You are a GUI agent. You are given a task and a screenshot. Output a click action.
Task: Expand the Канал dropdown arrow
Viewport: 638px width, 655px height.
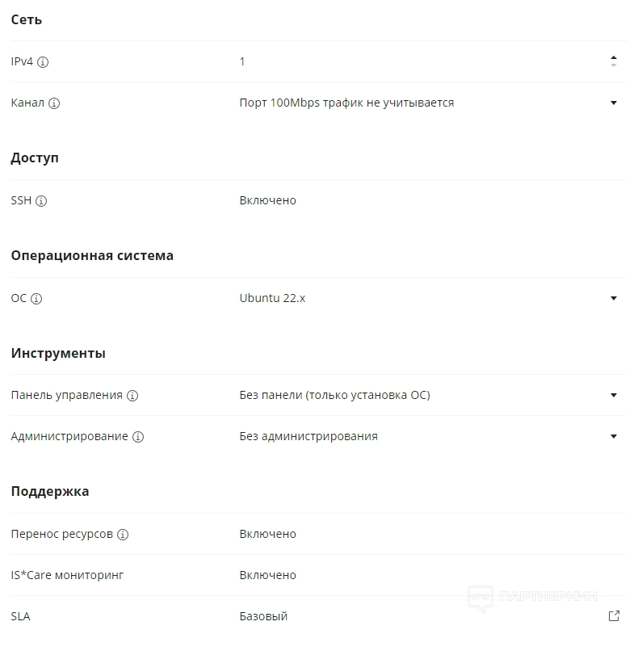point(614,103)
